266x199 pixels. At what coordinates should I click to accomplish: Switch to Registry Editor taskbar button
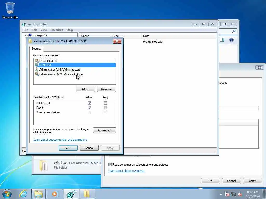71,194
